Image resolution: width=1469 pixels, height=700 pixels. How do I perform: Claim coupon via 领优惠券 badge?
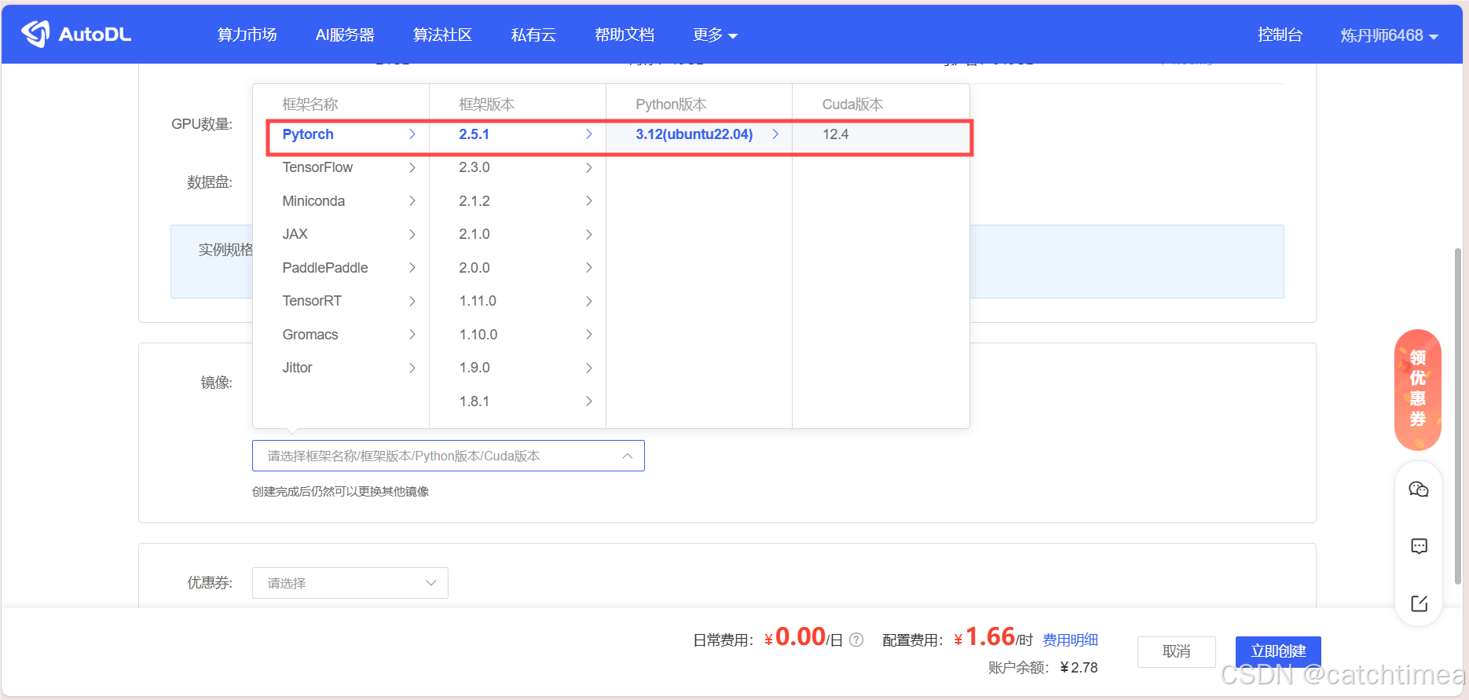click(1418, 389)
